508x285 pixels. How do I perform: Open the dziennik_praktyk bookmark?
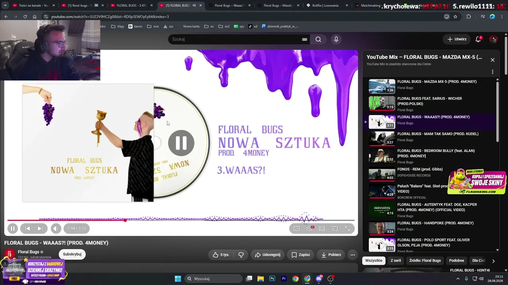[280, 27]
